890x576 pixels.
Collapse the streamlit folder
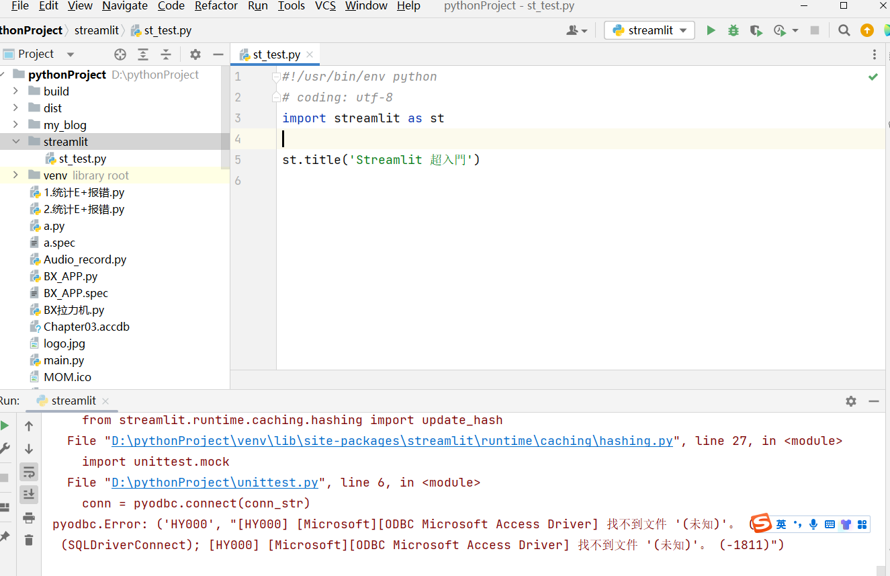coord(15,142)
